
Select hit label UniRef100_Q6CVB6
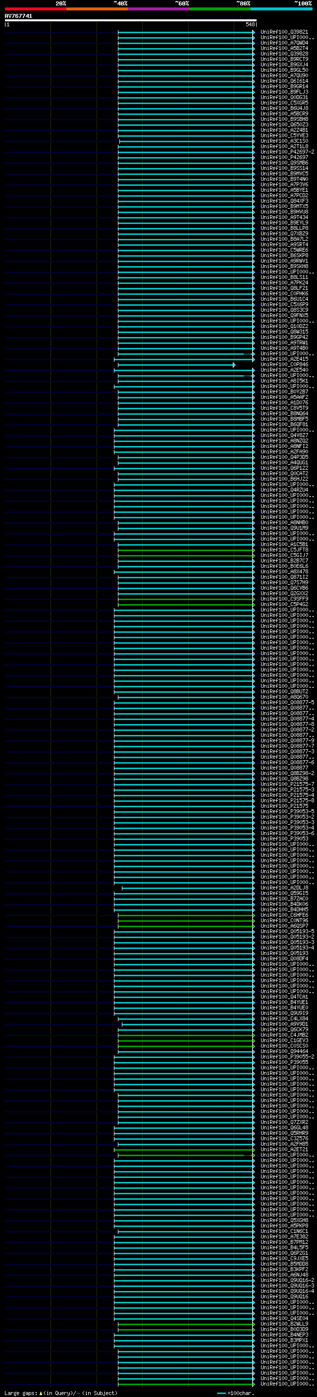[284, 588]
